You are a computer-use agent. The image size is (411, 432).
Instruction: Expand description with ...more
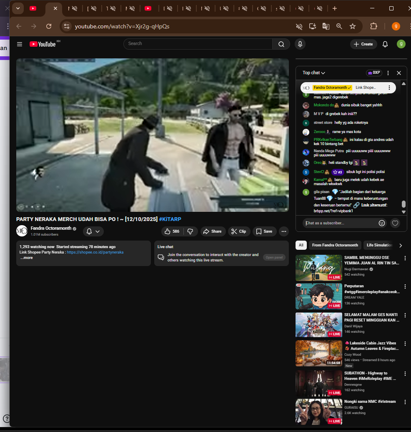point(26,258)
